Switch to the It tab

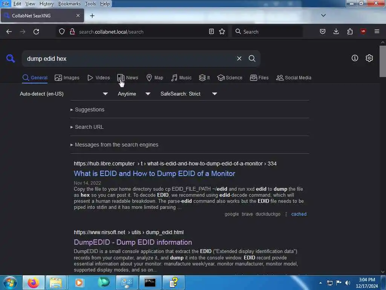pyautogui.click(x=204, y=78)
